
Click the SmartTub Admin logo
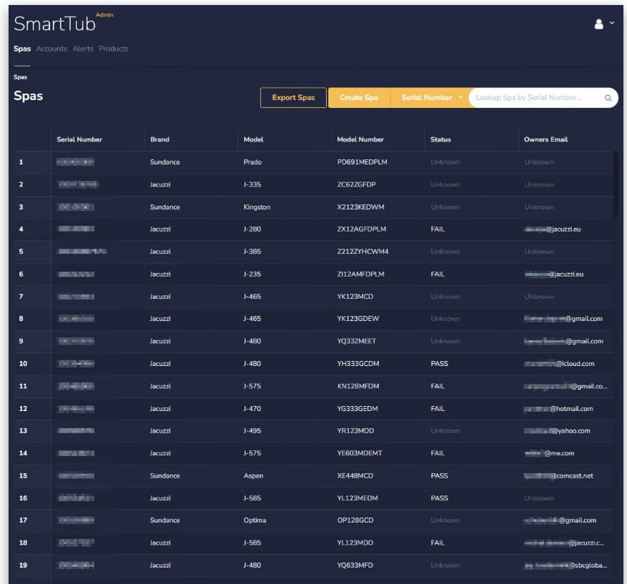click(x=63, y=23)
